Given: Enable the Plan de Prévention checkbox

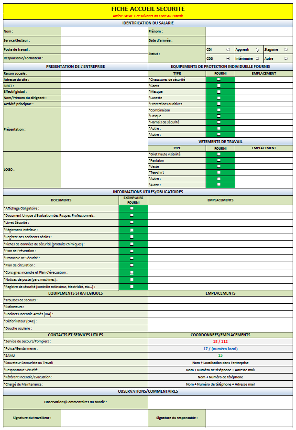Looking at the screenshot, I should click(132, 251).
